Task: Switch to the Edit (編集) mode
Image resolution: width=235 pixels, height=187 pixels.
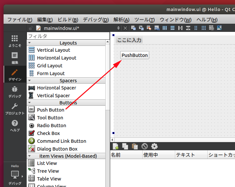Action: [x=15, y=58]
